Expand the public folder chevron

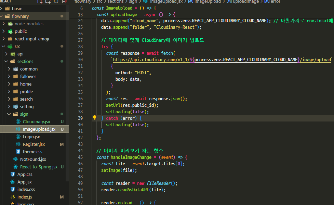point(3,31)
